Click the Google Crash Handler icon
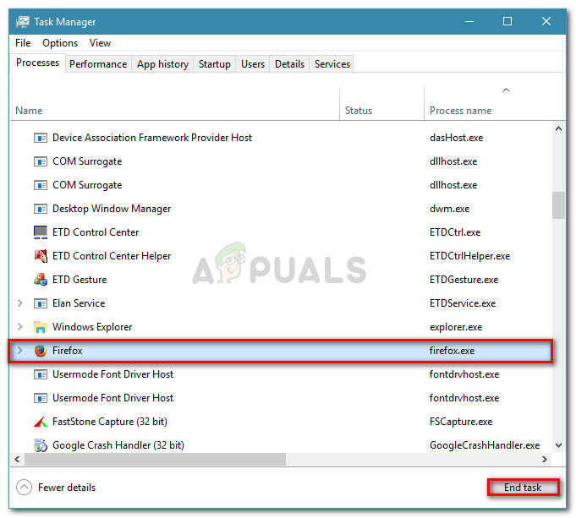The height and width of the screenshot is (518, 576). point(41,445)
